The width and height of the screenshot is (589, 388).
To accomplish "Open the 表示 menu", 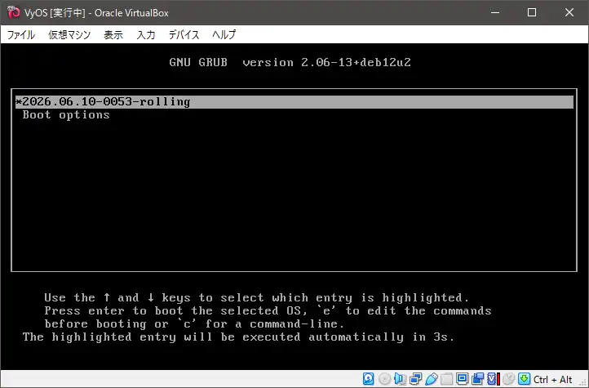I will pyautogui.click(x=113, y=34).
